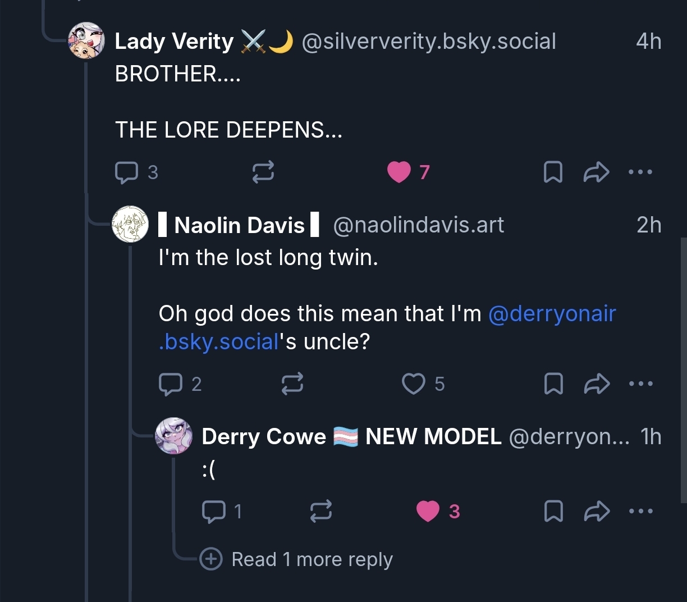687x602 pixels.
Task: Unlike Lady Verity's post with 7 likes
Action: coord(399,172)
